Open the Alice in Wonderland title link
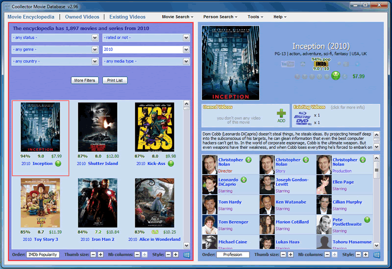Image resolution: width=392 pixels, height=269 pixels. (x=160, y=239)
